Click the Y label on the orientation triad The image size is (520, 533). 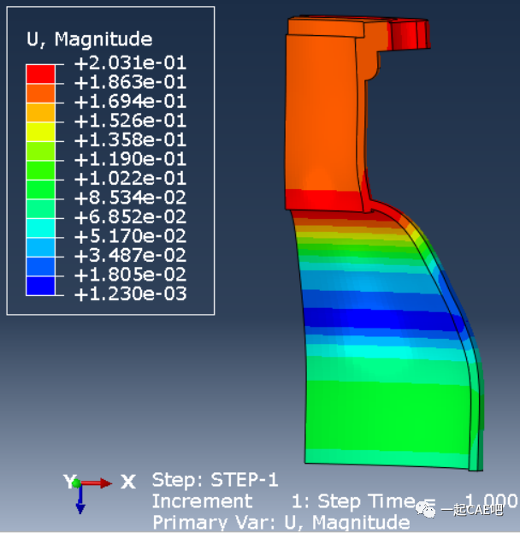click(x=68, y=482)
